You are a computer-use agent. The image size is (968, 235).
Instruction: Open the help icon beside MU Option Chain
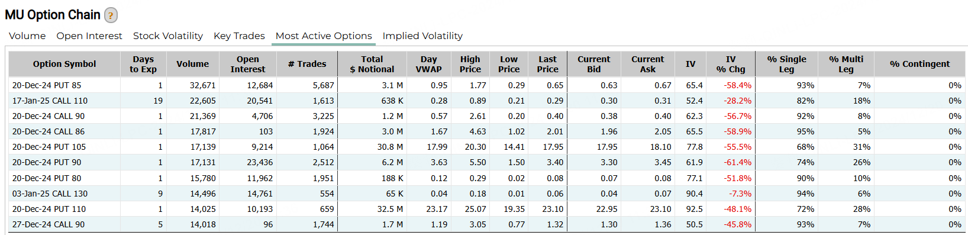[111, 15]
